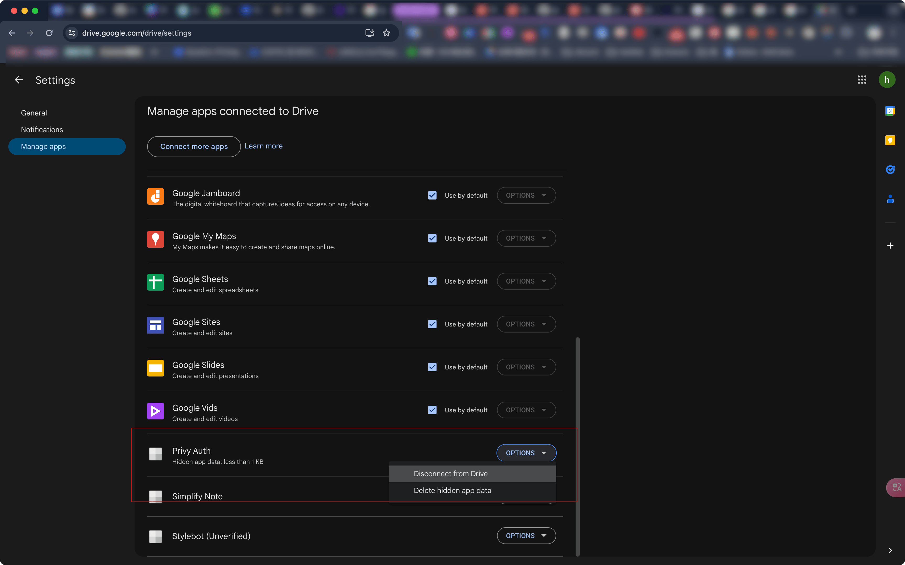This screenshot has height=565, width=905.
Task: Open OPTIONS dropdown for Stylebot (Unverified)
Action: (x=526, y=535)
